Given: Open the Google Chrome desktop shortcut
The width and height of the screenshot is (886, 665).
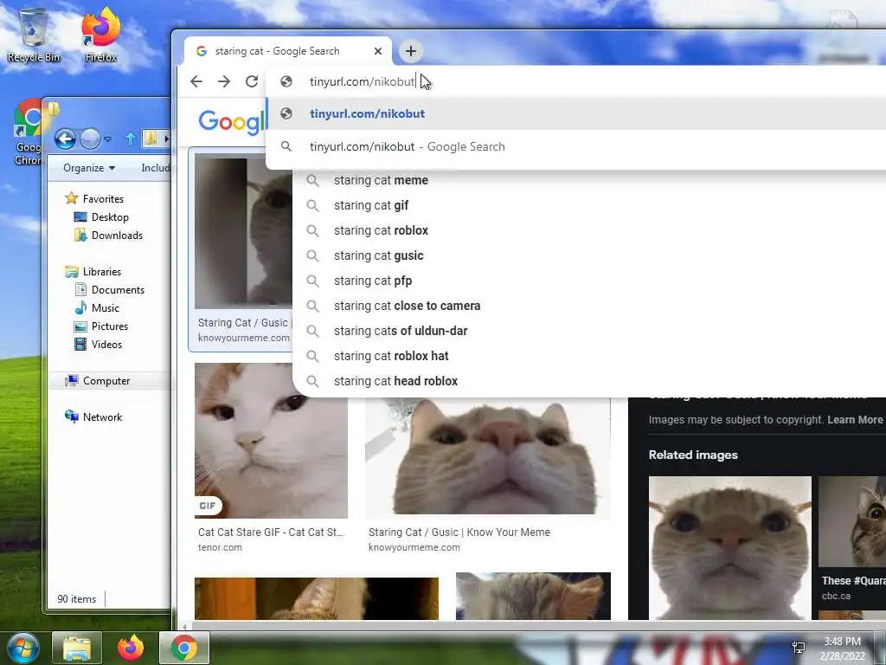Looking at the screenshot, I should click(28, 132).
